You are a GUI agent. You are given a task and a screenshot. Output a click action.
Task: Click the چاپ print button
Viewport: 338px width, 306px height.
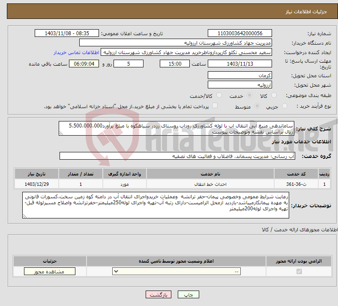tap(188, 294)
